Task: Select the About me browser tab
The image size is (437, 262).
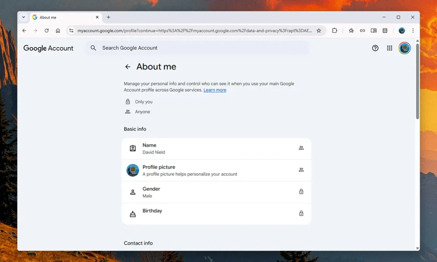Action: click(66, 17)
